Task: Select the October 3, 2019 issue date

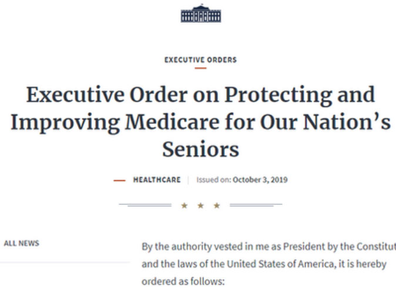Action: 260,180
